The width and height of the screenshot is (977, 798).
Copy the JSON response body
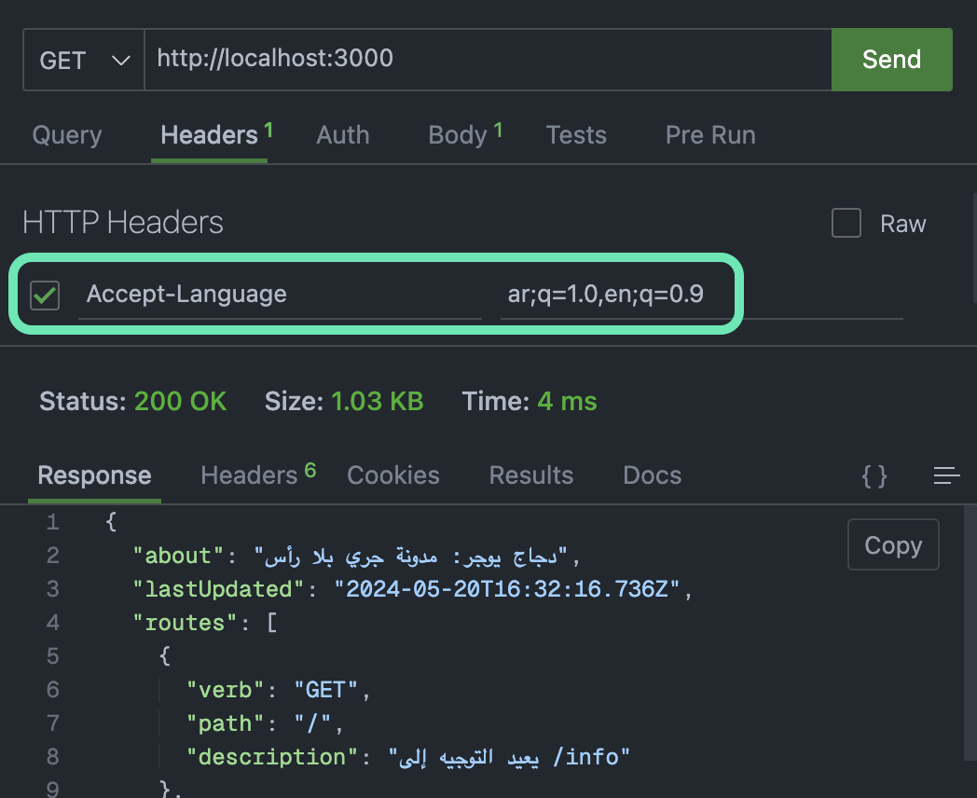(x=892, y=544)
